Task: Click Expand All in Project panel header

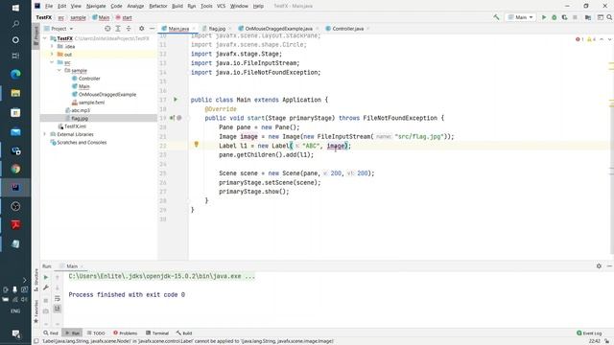Action: tap(118, 29)
